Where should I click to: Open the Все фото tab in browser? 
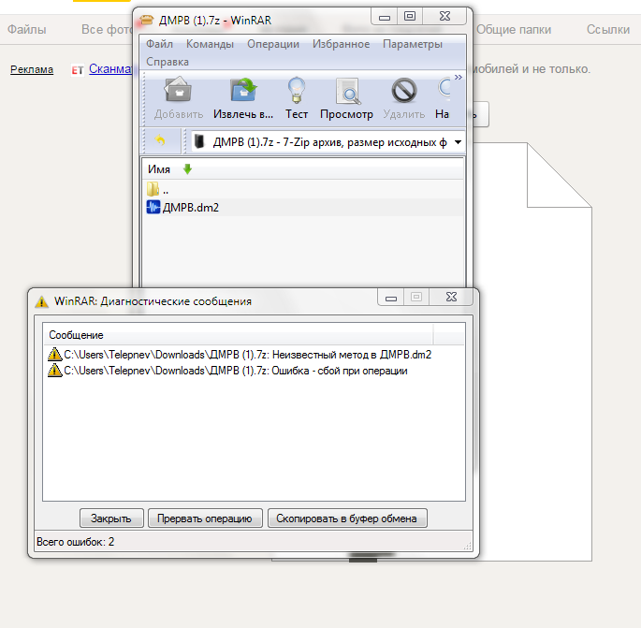[107, 29]
